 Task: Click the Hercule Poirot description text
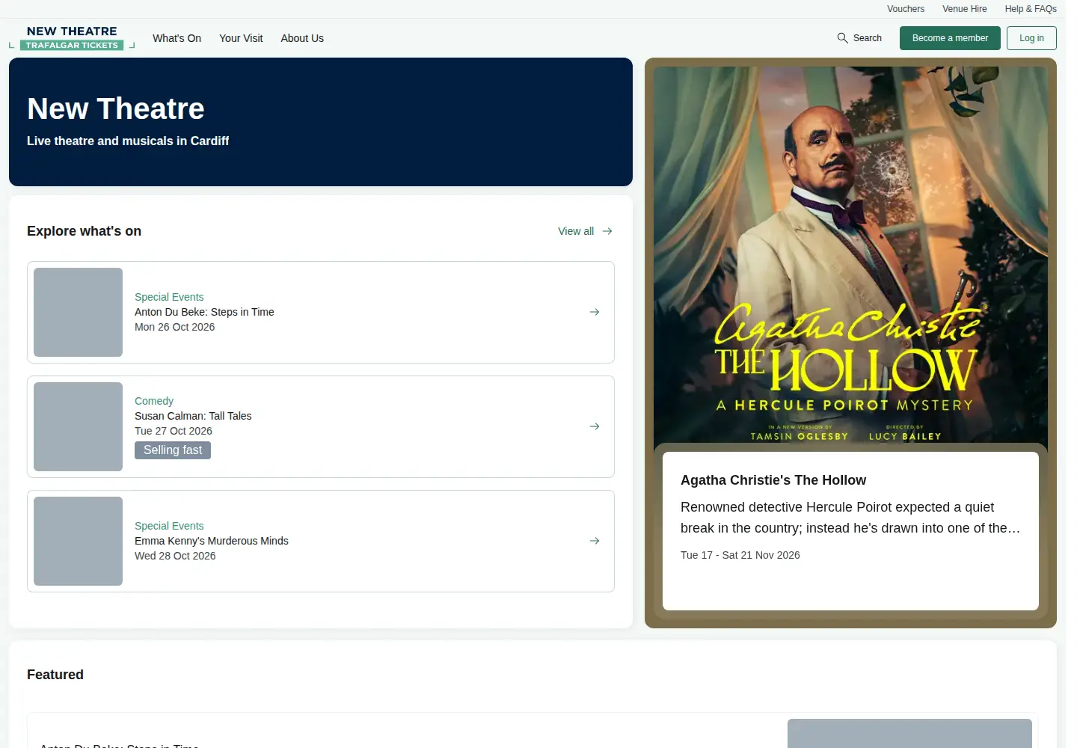coord(850,518)
